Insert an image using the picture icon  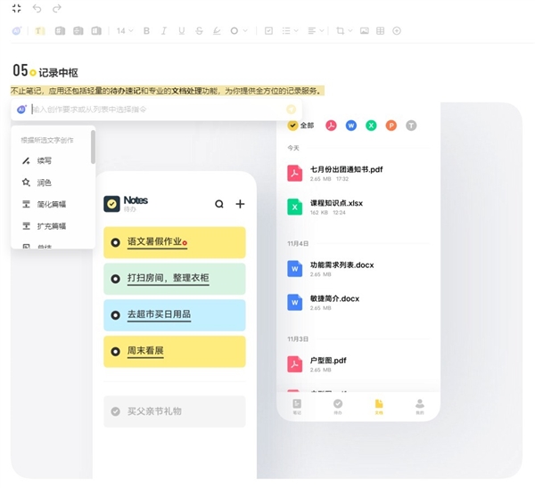[364, 30]
